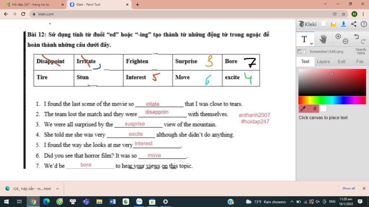The image size is (369, 207).
Task: Open Task View on the taskbar
Action: pos(19,202)
